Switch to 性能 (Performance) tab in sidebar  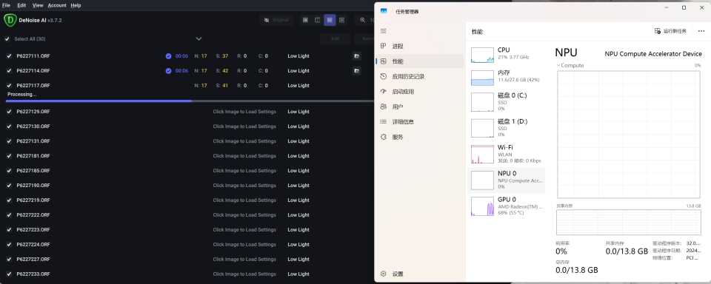[x=419, y=61]
